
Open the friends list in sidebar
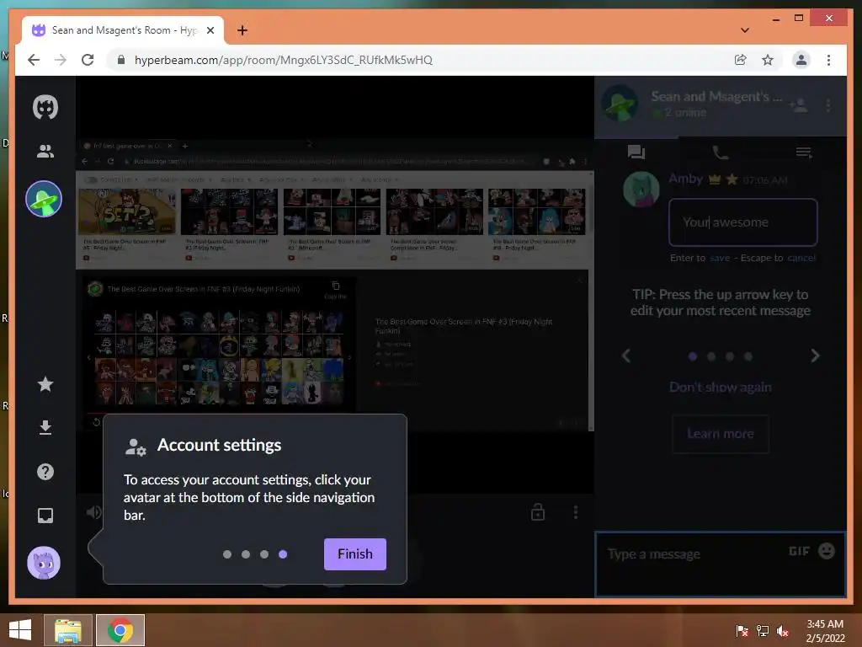pyautogui.click(x=45, y=152)
